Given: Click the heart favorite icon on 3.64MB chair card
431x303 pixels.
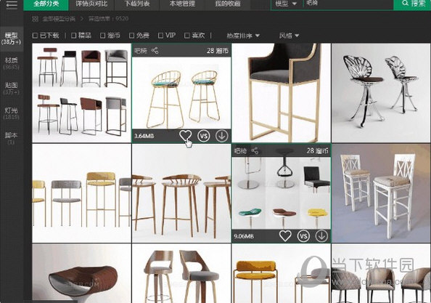Looking at the screenshot, I should point(185,135).
